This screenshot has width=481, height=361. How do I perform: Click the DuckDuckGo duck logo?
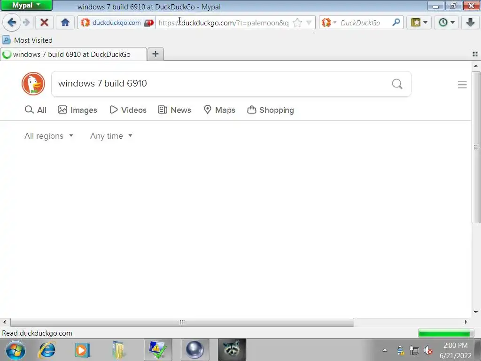33,84
